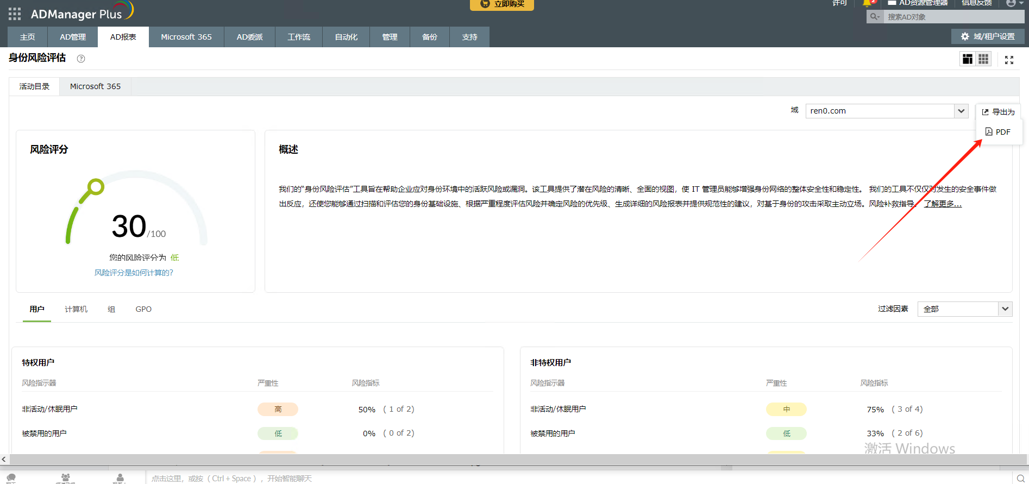The width and height of the screenshot is (1029, 484).
Task: Enter fullscreen with the expand icon
Action: pos(1009,60)
